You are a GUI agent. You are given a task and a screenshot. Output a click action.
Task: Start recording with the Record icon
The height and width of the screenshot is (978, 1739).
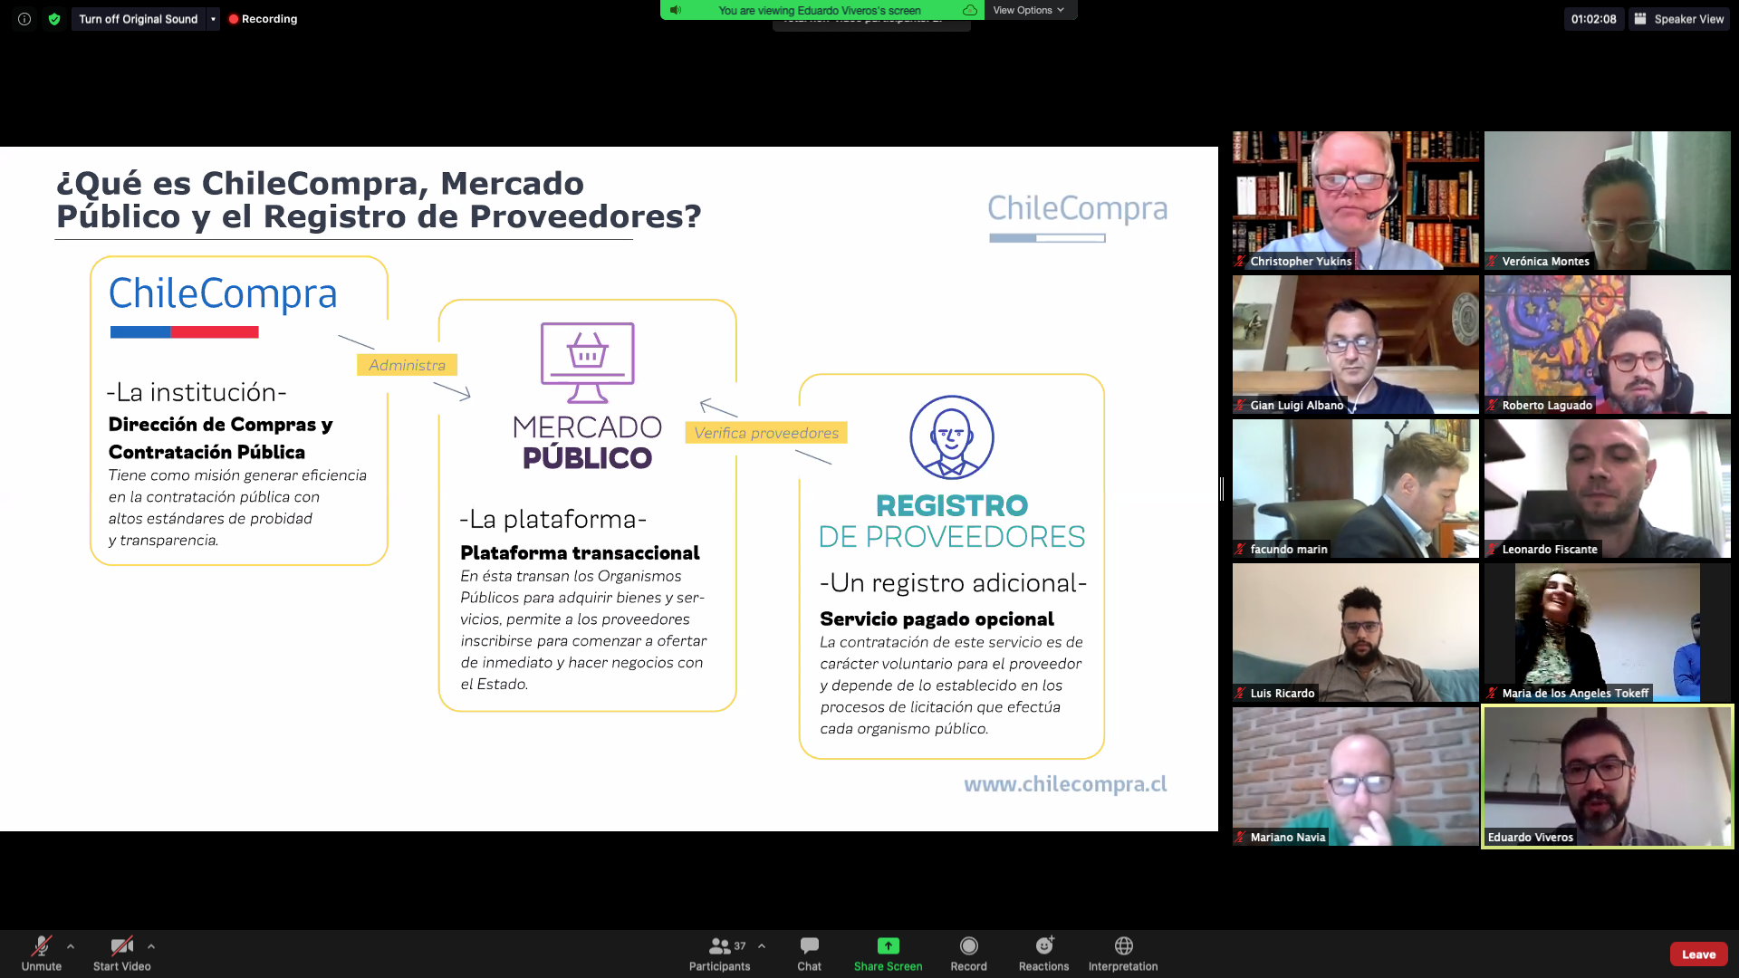pyautogui.click(x=968, y=945)
